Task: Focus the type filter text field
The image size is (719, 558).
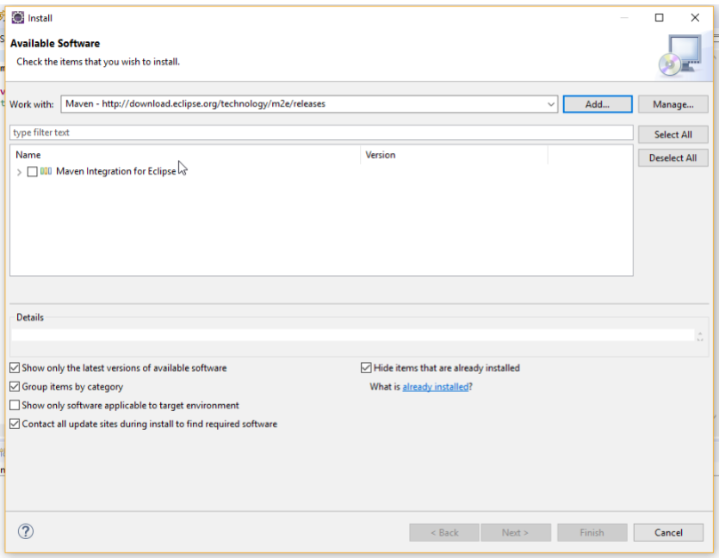Action: tap(321, 132)
